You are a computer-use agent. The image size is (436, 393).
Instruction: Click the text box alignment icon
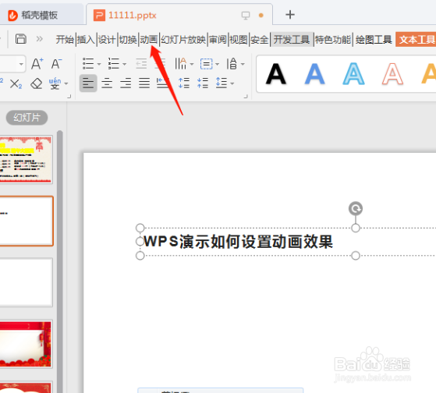point(207,64)
